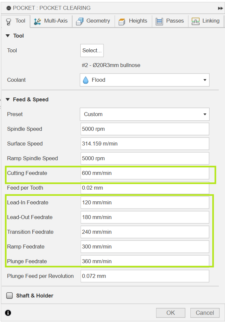Click the Multi-Axis tab icon

38,21
